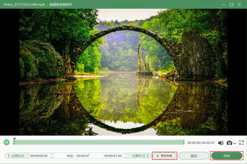This screenshot has width=247, height=164.
Task: Click the playhead triangle marker on timeline
Action: pyautogui.click(x=14, y=139)
